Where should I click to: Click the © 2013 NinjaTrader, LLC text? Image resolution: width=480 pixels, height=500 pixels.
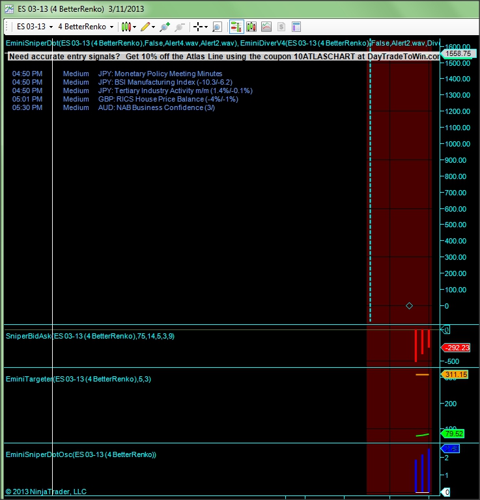point(46,492)
